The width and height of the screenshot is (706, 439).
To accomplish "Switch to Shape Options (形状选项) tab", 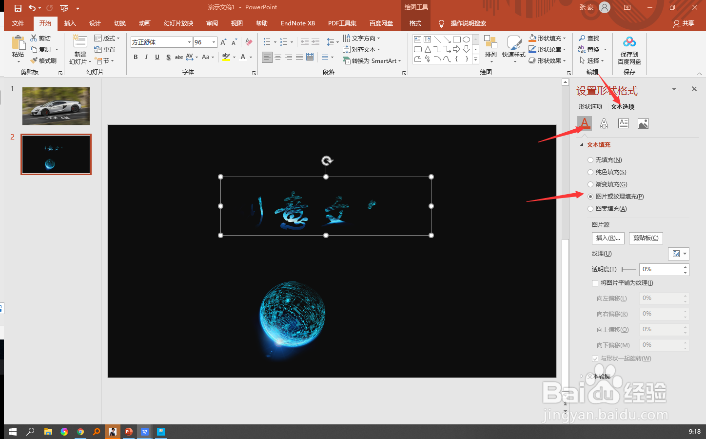I will click(590, 106).
